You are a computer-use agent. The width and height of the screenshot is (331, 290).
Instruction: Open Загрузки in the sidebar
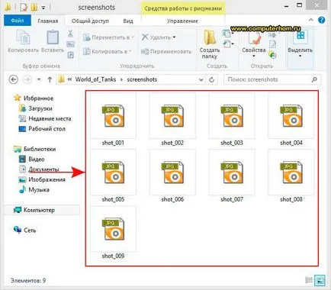(36, 108)
